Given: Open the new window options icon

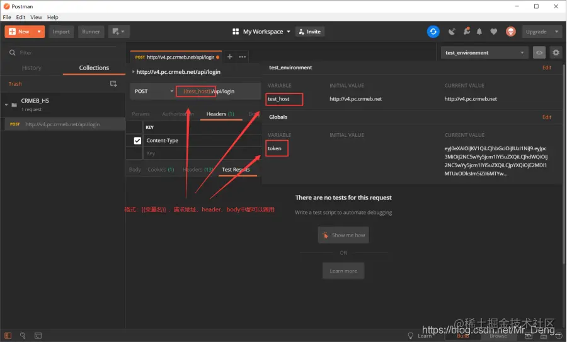Looking at the screenshot, I should (118, 32).
